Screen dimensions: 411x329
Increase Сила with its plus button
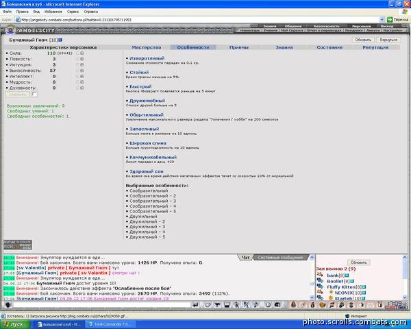(x=82, y=53)
